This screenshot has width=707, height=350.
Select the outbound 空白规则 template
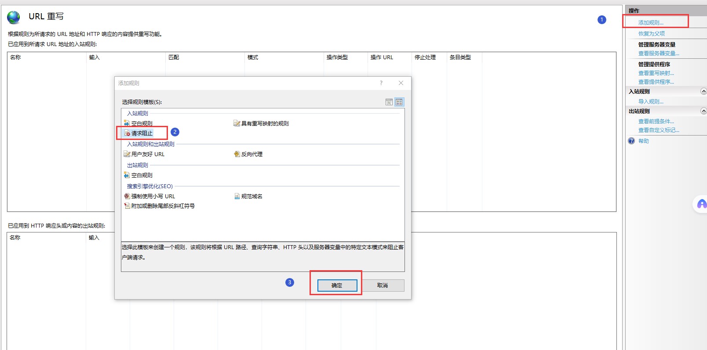pos(138,175)
